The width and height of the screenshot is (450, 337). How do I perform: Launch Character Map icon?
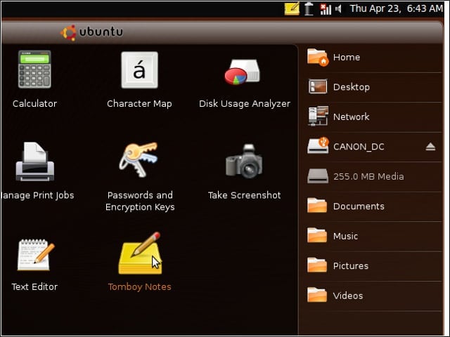(x=139, y=70)
